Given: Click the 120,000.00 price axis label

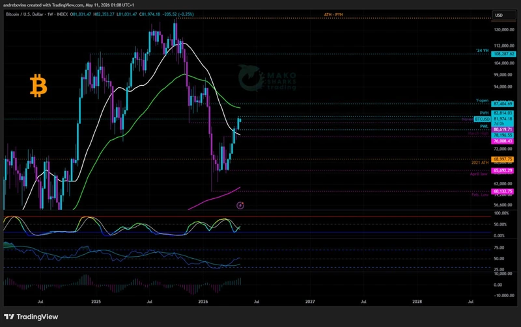Looking at the screenshot, I should 503,29.
